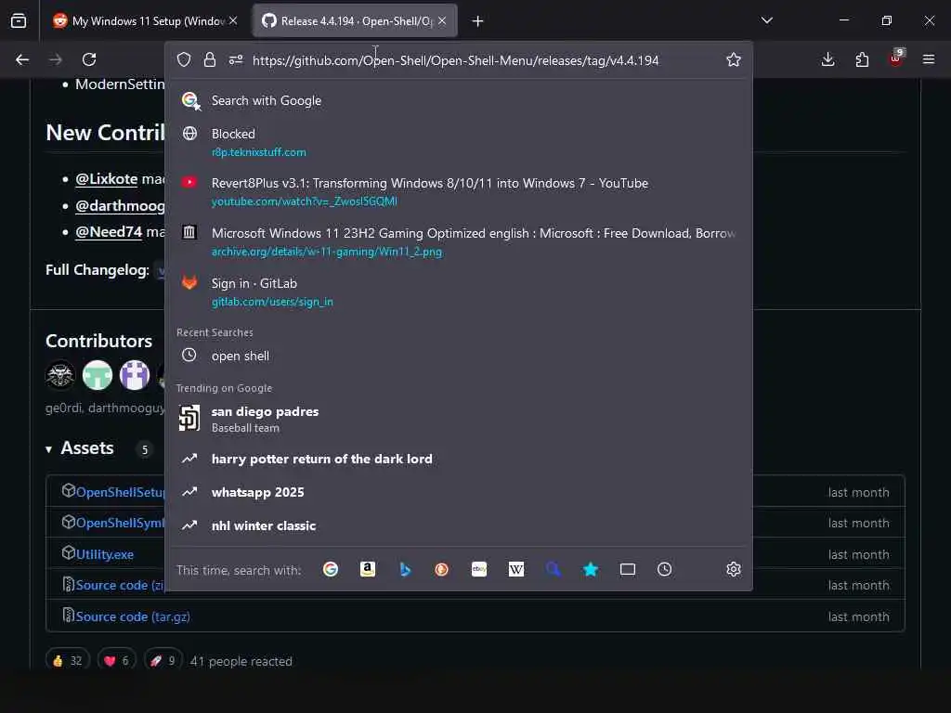This screenshot has height=713, width=951.
Task: Open the Firefox application menu
Action: (x=929, y=59)
